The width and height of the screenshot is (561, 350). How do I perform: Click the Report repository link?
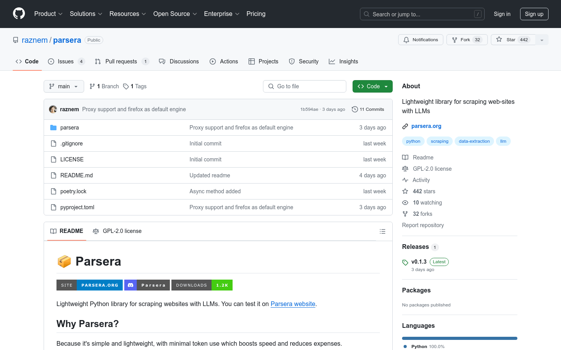(x=423, y=225)
